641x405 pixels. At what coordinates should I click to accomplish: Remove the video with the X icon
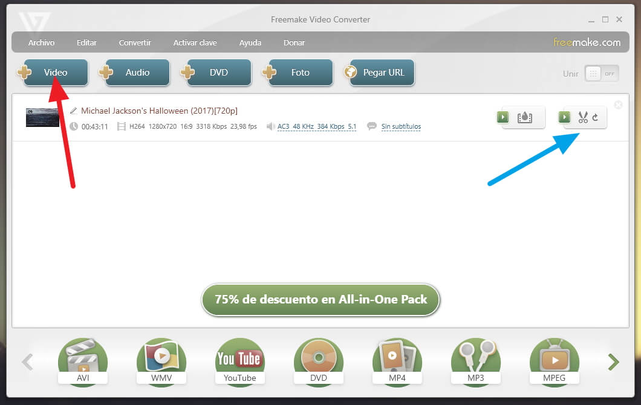[618, 105]
